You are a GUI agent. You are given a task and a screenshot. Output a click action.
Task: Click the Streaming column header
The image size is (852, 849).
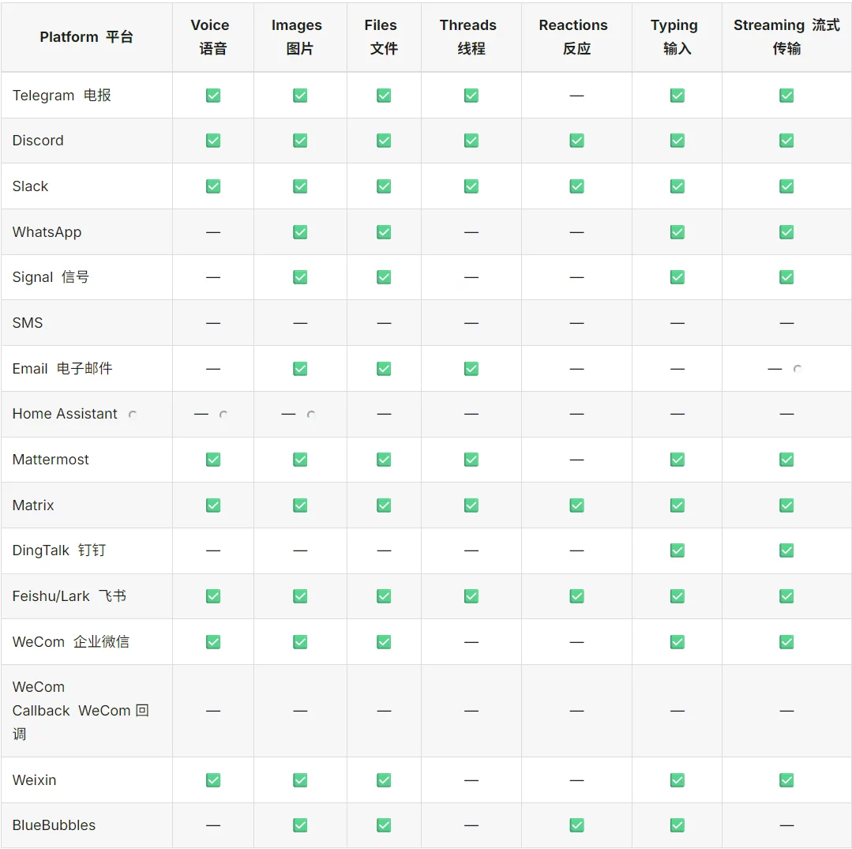click(x=786, y=36)
